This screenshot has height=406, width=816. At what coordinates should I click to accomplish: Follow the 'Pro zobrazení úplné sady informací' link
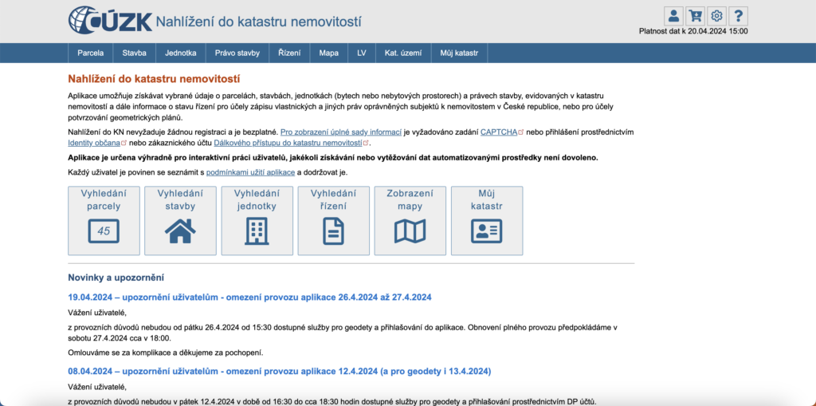click(x=341, y=132)
